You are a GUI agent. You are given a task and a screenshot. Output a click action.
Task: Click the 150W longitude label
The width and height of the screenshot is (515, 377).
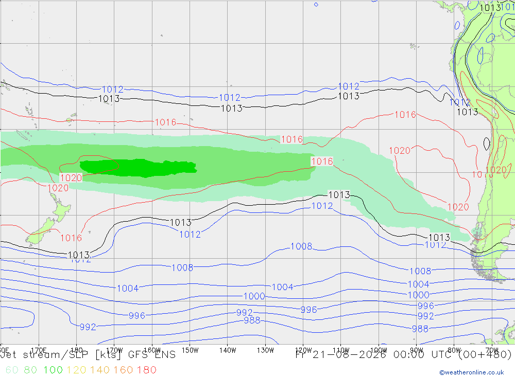[190, 350]
